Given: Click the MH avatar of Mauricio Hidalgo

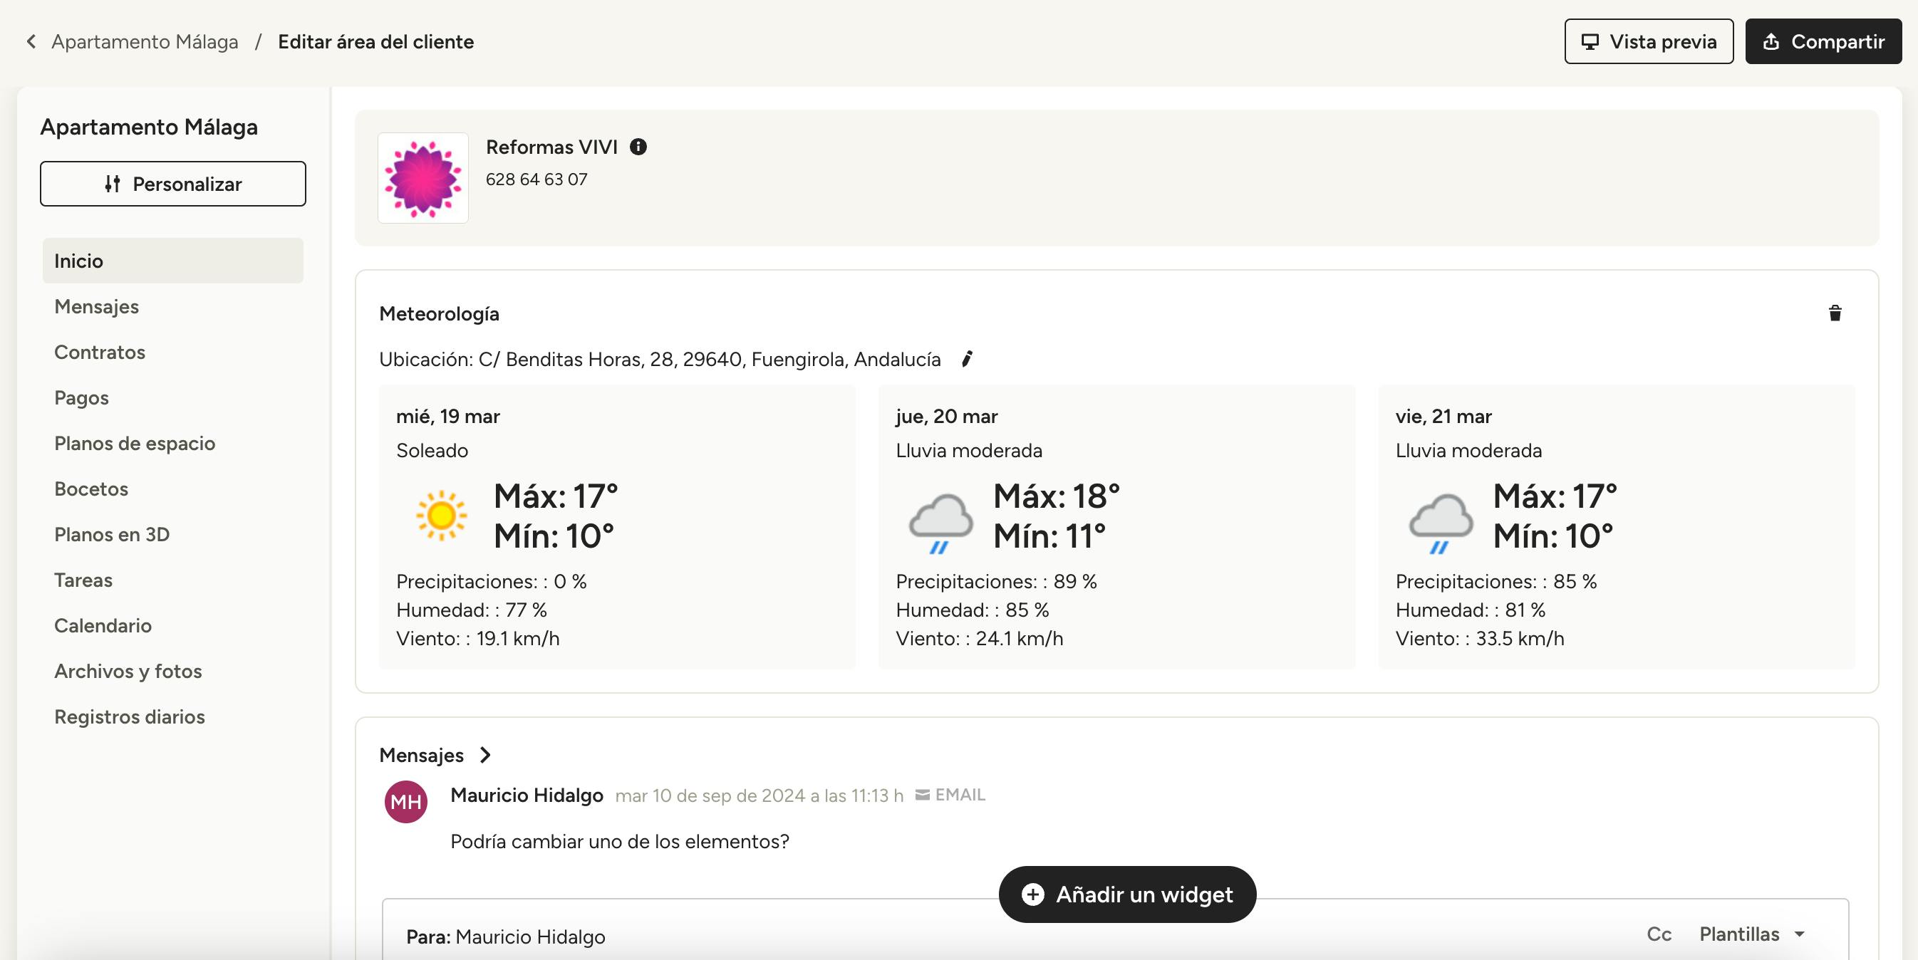Looking at the screenshot, I should pyautogui.click(x=406, y=801).
